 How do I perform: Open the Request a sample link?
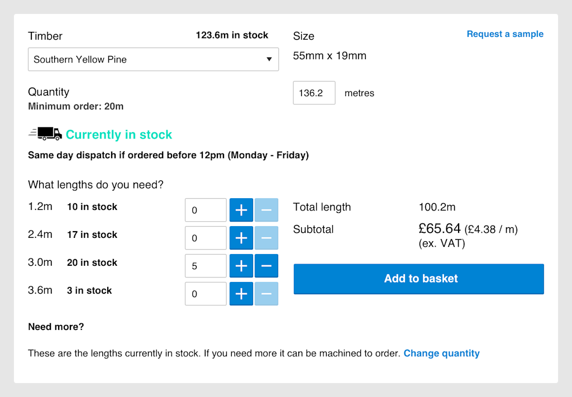click(505, 34)
